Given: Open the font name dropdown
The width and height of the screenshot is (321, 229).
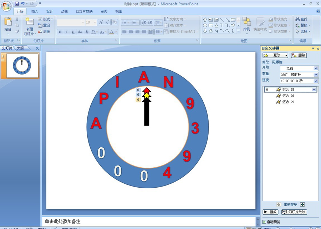Looking at the screenshot, I should point(83,22).
